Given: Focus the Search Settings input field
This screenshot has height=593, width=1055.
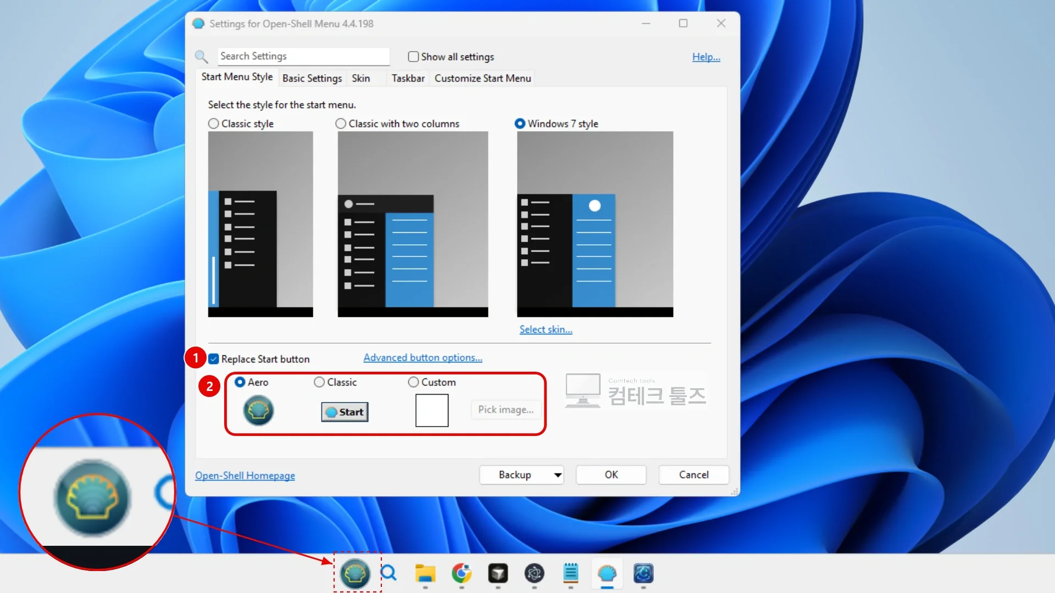Looking at the screenshot, I should (303, 56).
